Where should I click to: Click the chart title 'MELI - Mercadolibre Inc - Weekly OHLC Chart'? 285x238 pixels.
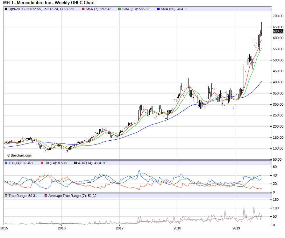click(49, 3)
